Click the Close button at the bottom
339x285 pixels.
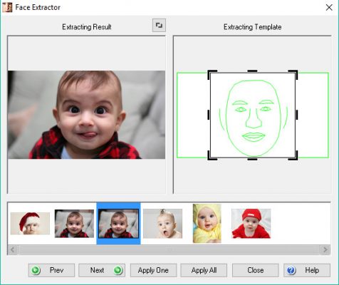tap(256, 270)
